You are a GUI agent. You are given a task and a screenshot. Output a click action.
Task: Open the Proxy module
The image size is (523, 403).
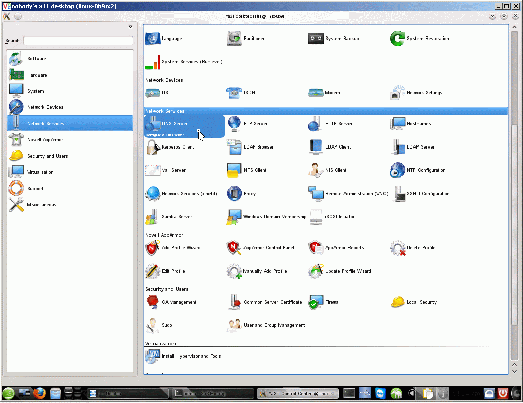click(241, 194)
